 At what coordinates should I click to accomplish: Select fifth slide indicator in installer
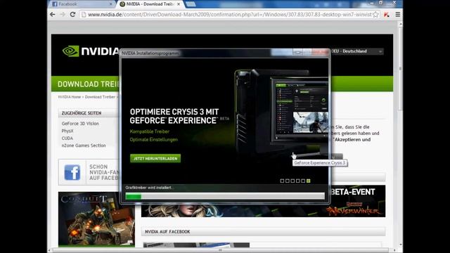click(303, 181)
